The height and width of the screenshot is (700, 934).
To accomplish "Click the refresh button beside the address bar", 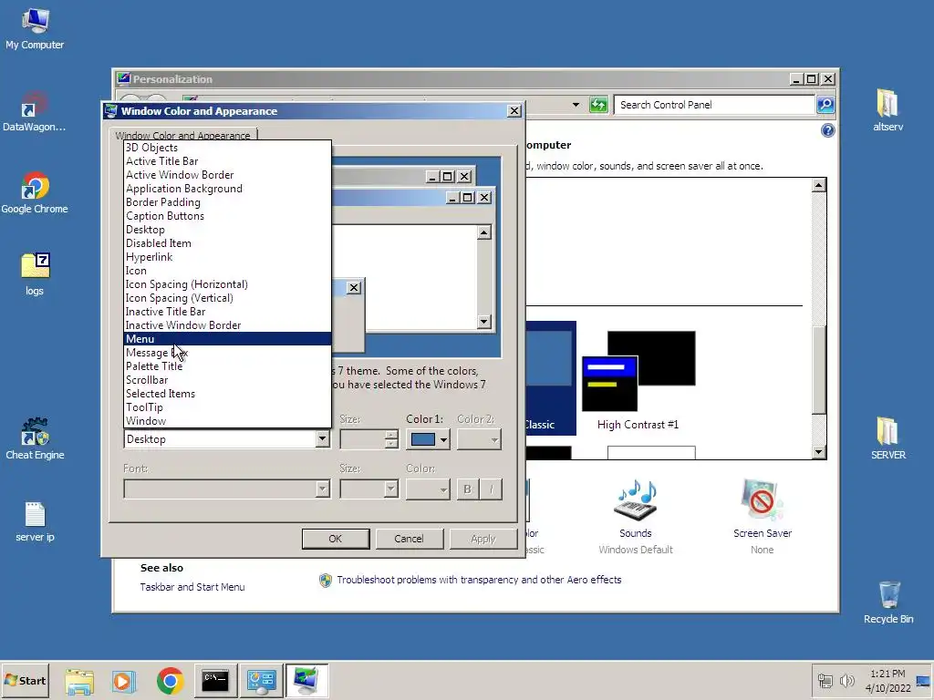I will [598, 105].
